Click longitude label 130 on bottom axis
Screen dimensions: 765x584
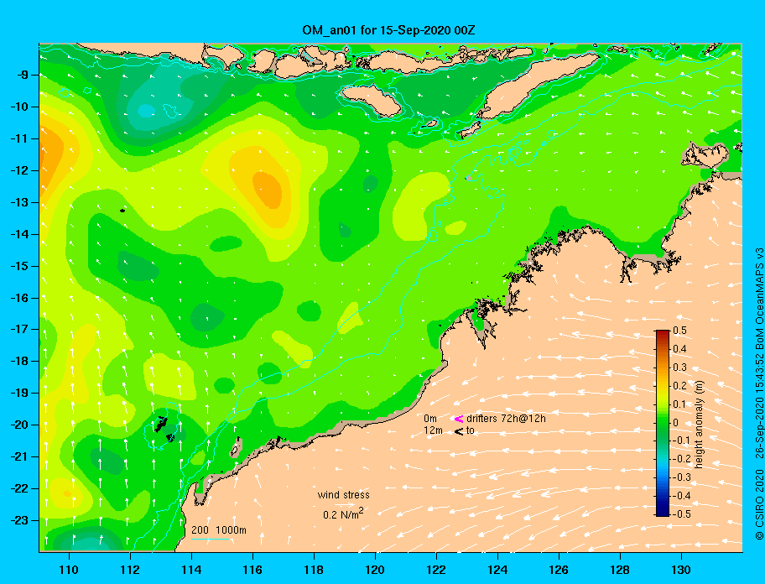[681, 570]
